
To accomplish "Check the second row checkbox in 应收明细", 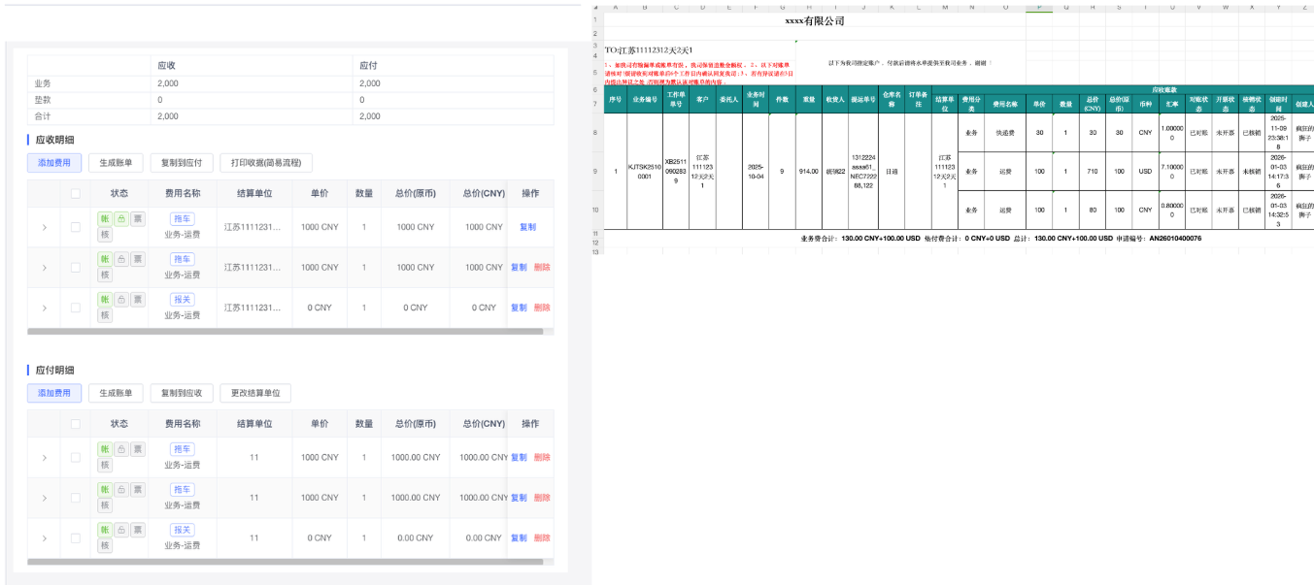I will 76,267.
